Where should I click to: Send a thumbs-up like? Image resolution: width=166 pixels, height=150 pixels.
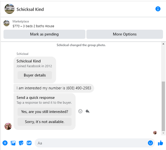tap(160, 143)
